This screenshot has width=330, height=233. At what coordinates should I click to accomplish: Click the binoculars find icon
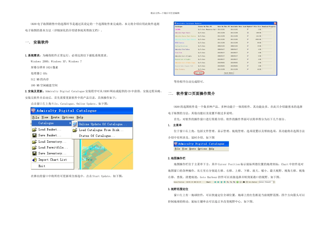[244, 182]
